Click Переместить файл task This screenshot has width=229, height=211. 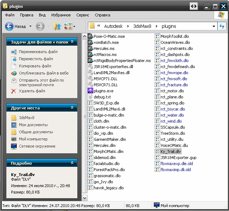point(36,59)
